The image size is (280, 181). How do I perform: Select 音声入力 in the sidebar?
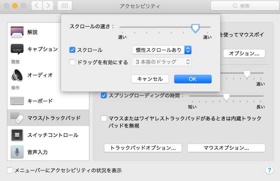[x=48, y=152]
